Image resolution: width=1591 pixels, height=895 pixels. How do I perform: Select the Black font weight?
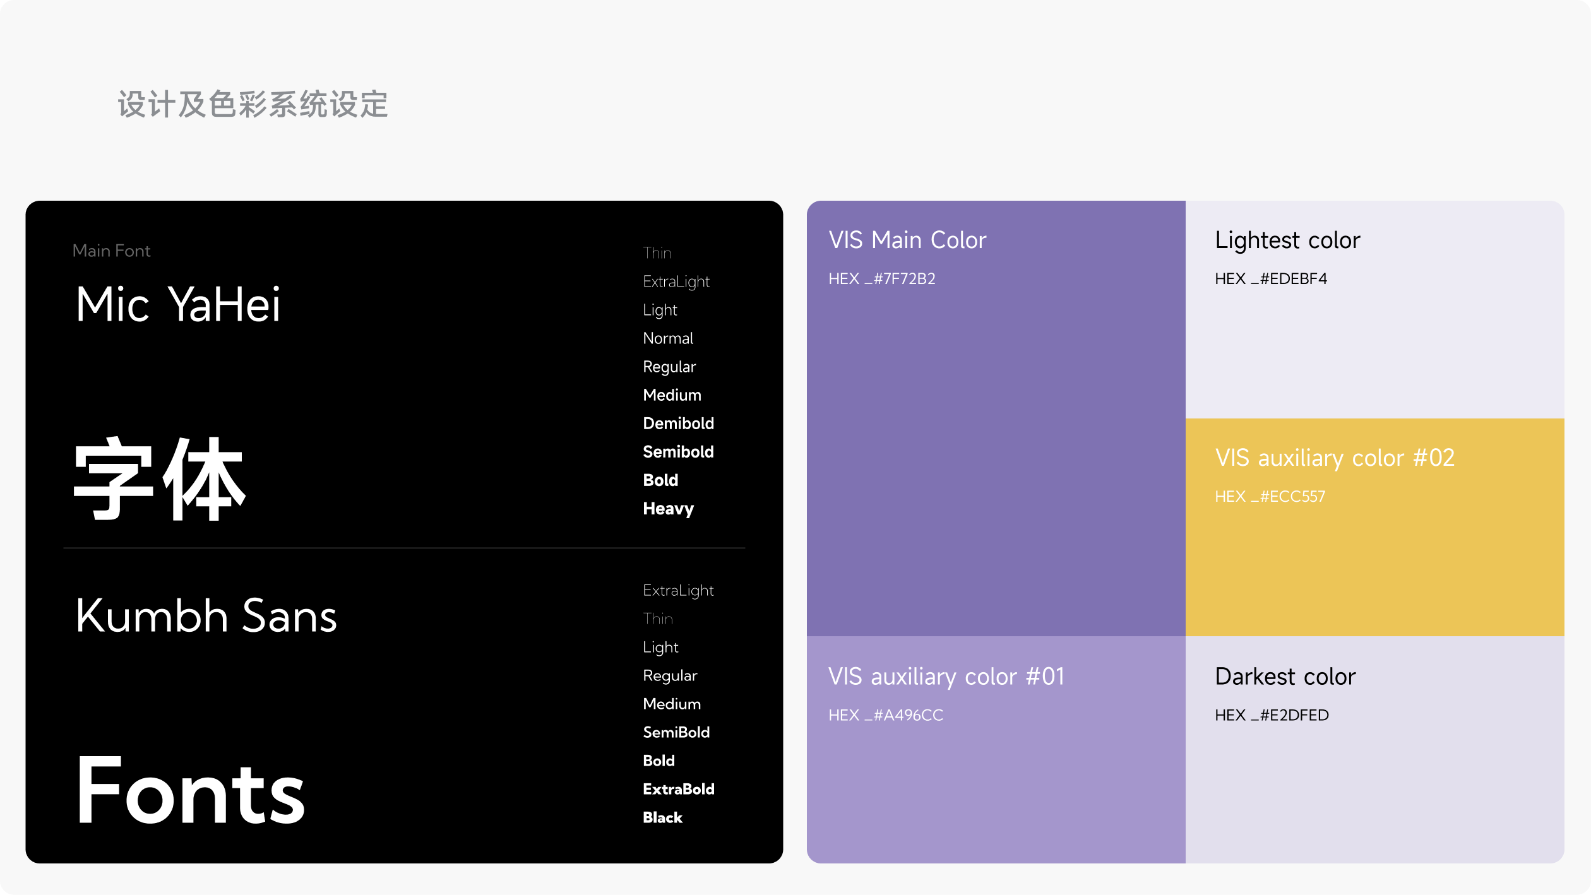662,817
